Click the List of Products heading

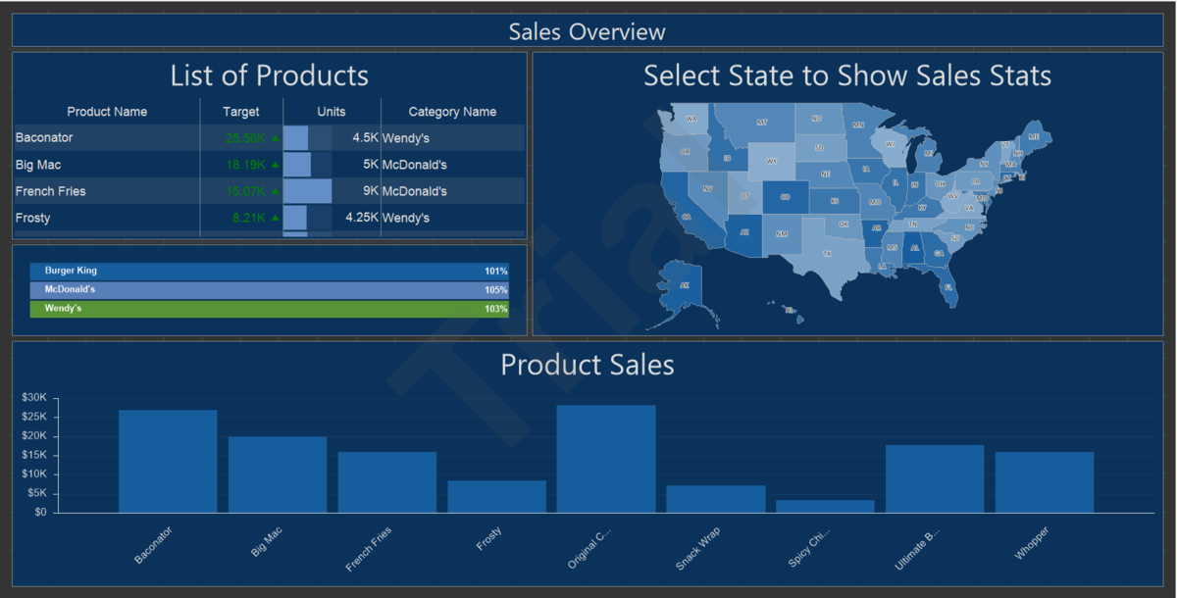click(x=270, y=75)
